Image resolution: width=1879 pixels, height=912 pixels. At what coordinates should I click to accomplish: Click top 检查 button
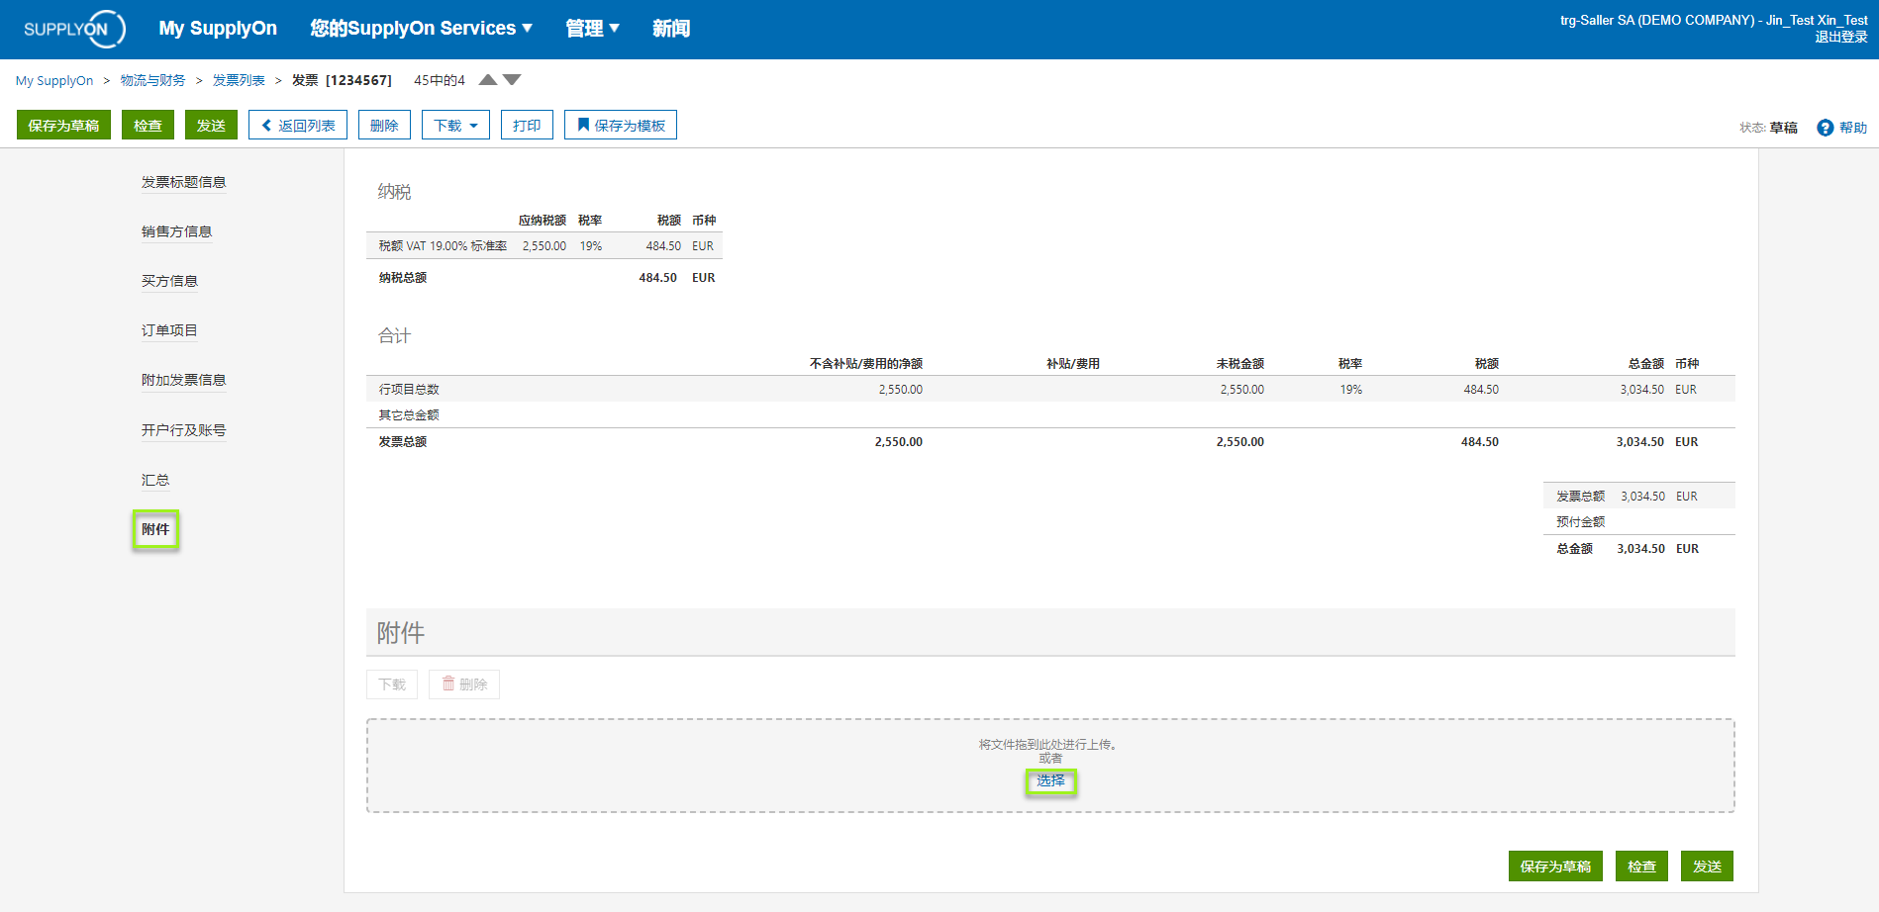click(x=148, y=126)
